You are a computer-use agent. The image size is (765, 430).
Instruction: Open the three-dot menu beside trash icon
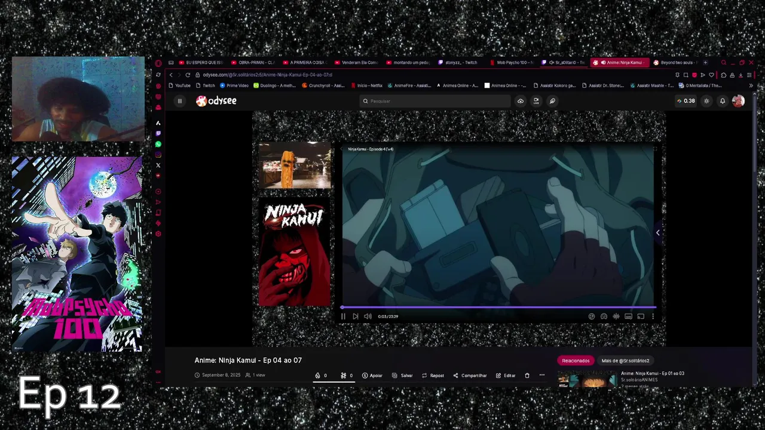(x=542, y=376)
